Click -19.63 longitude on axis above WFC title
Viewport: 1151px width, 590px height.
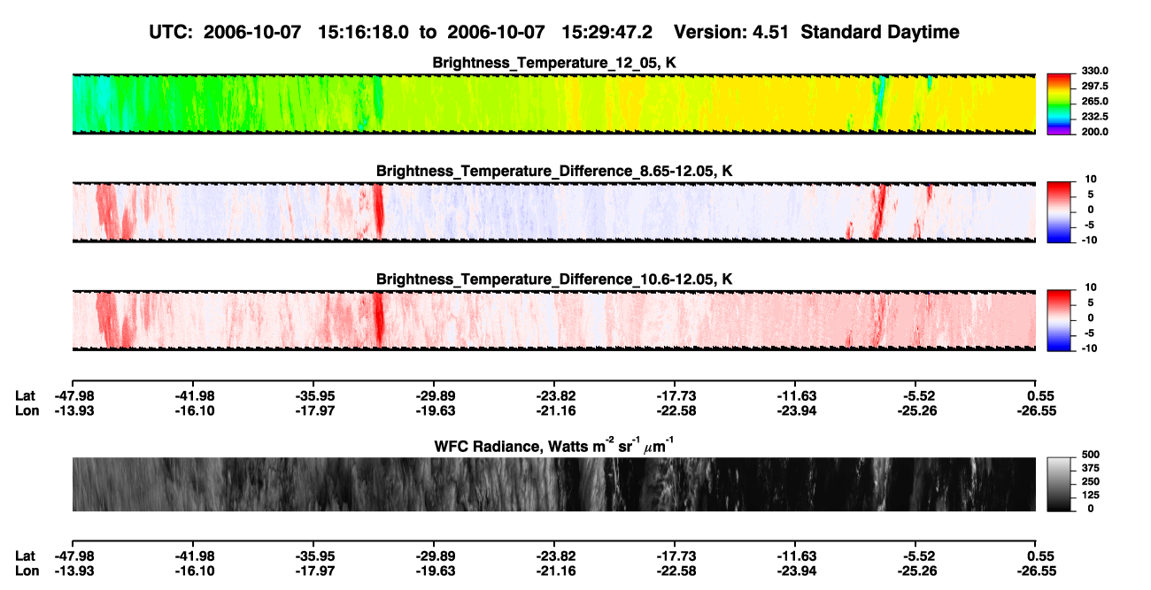[x=434, y=410]
